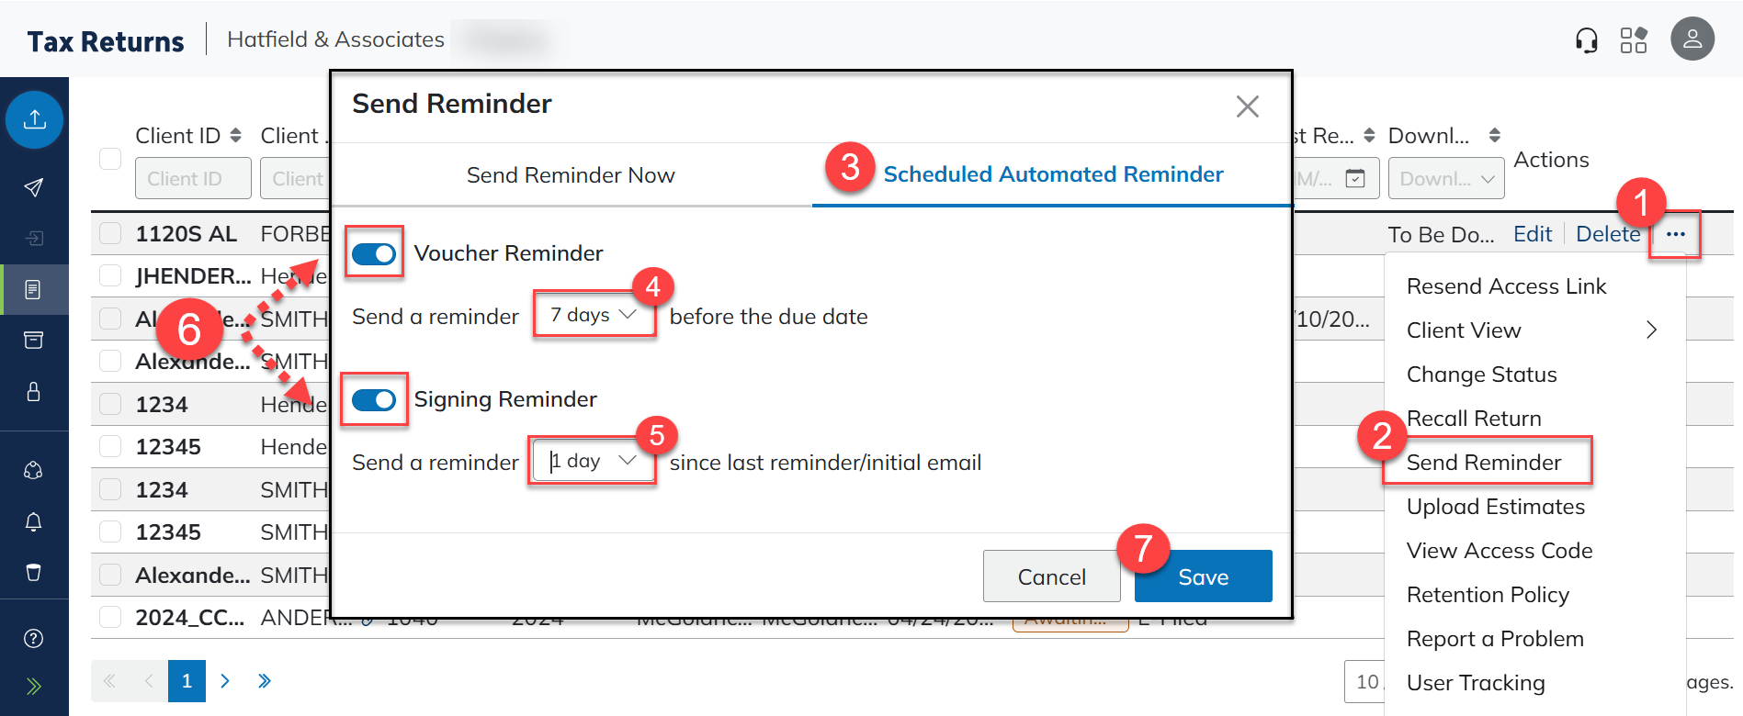Open the 7 days voucher dropdown

[594, 315]
